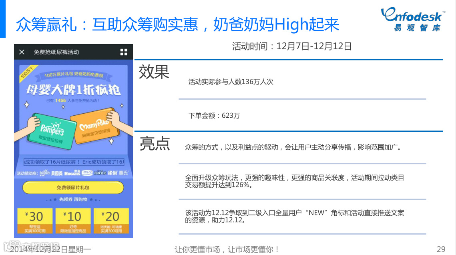Image resolution: width=456 pixels, height=255 pixels.
Task: Tap the orange MamyPoko card
Action: (95, 125)
